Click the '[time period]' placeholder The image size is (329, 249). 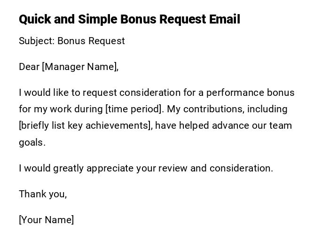[134, 109]
